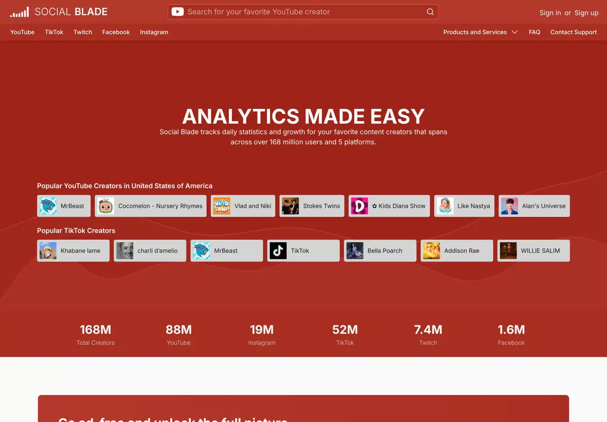607x422 pixels.
Task: Click the 52M TikTok stat
Action: coord(345,335)
